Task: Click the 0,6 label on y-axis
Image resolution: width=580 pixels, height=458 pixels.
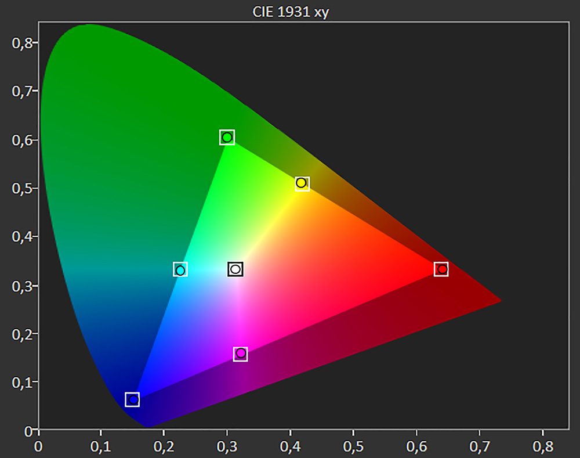Action: [x=22, y=140]
